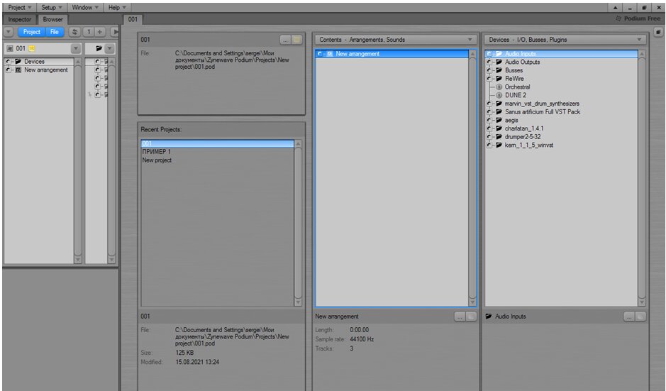This screenshot has height=391, width=666.
Task: Select Audio Inputs folder in Devices list
Action: pyautogui.click(x=562, y=54)
